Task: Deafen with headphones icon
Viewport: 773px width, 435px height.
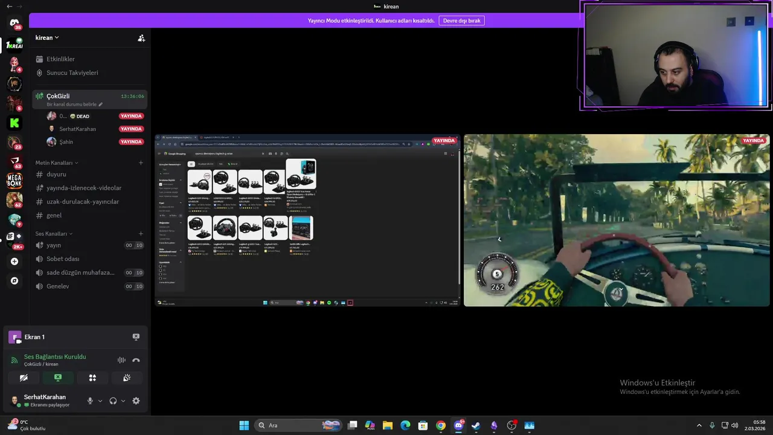Action: (x=113, y=401)
